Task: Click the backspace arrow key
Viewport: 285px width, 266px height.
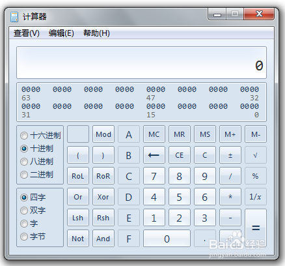Action: [x=154, y=155]
